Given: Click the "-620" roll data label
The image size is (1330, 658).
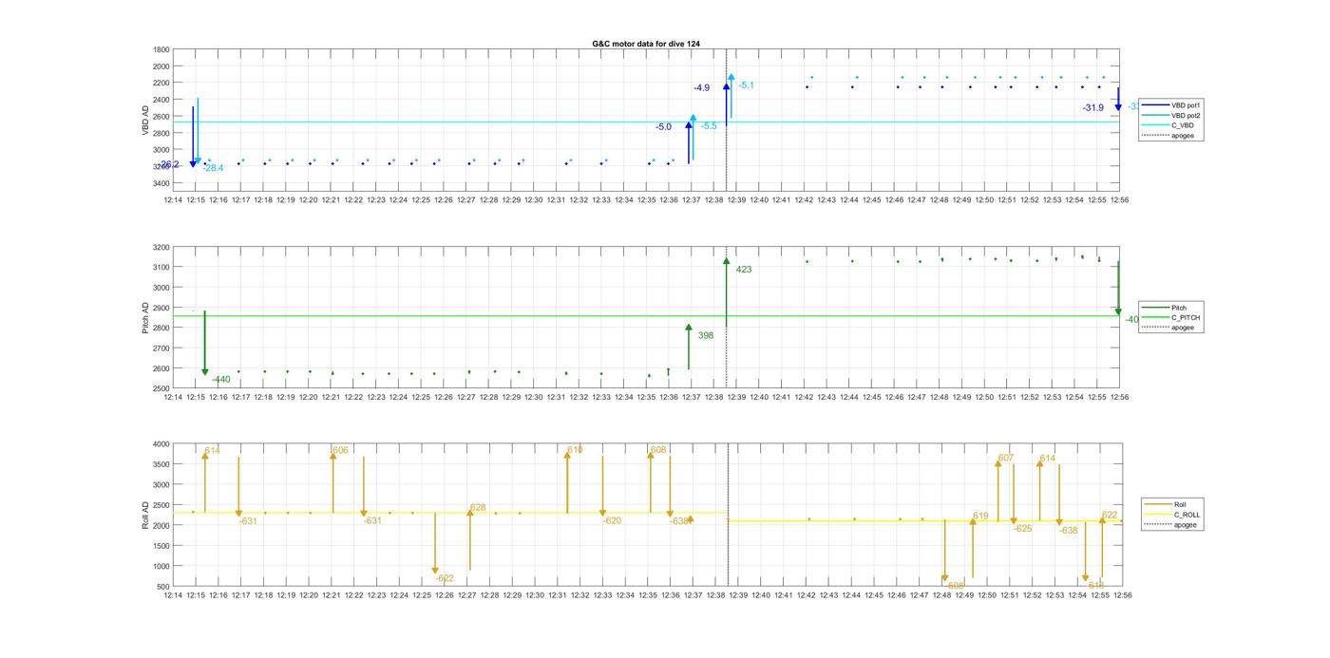Looking at the screenshot, I should tap(612, 520).
